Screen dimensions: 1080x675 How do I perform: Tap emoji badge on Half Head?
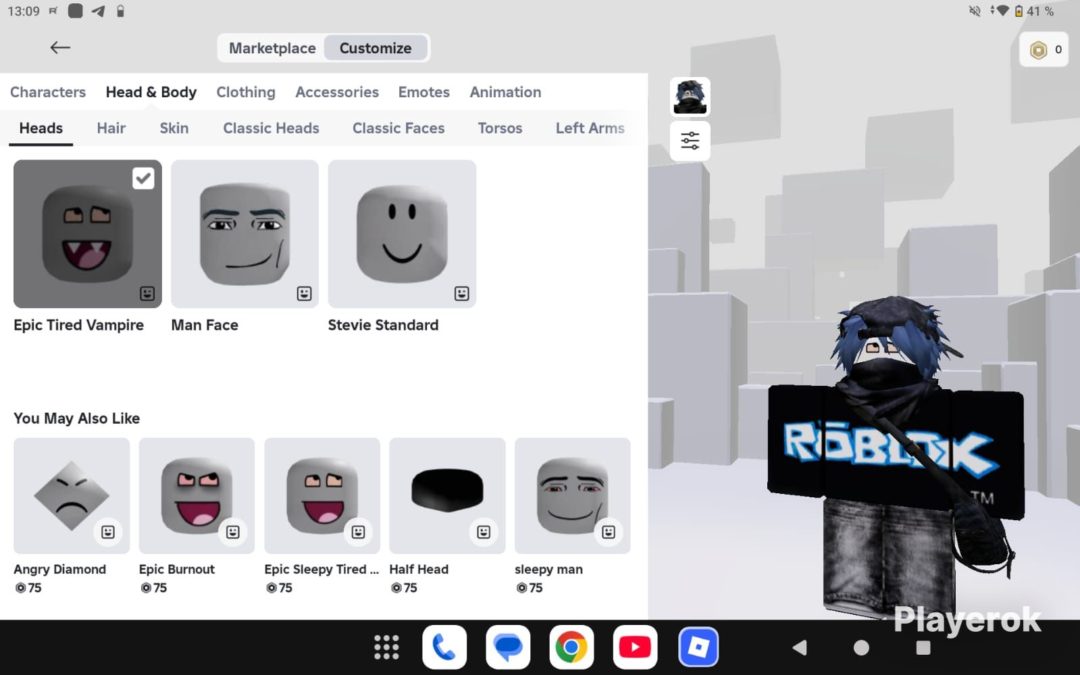pos(484,532)
